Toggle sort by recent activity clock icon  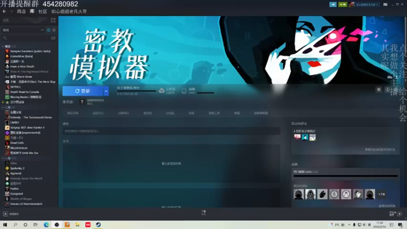pos(48,30)
